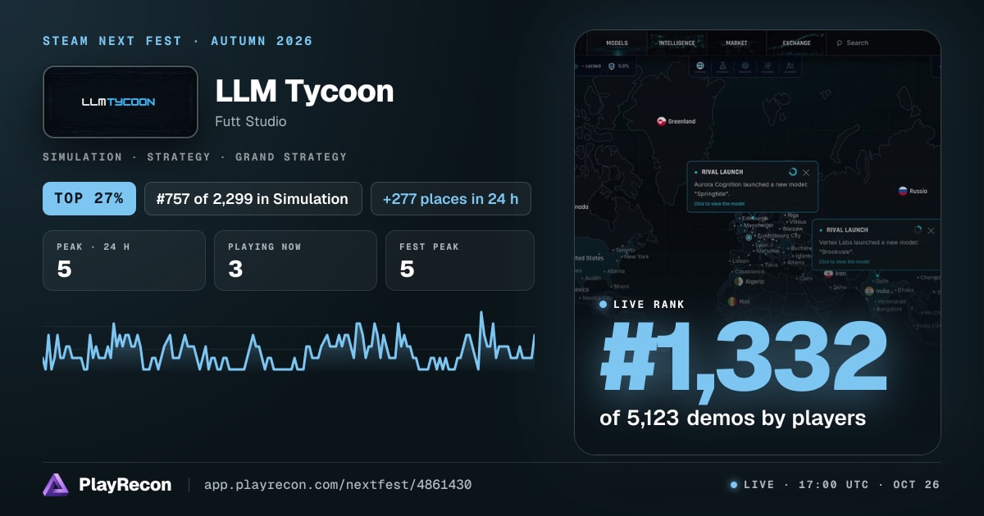The width and height of the screenshot is (984, 516).
Task: Click the LLM Tycoon title
Action: tap(304, 91)
